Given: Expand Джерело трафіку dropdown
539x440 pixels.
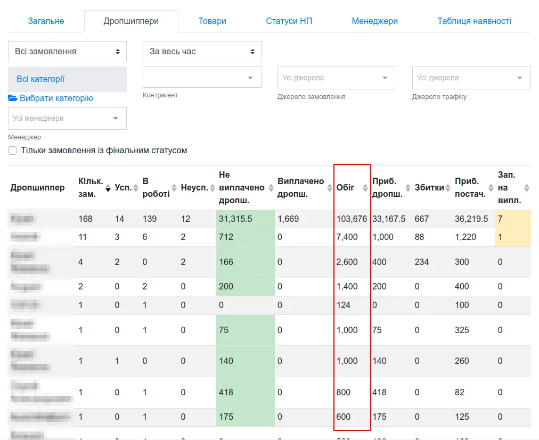Looking at the screenshot, I should tap(471, 78).
